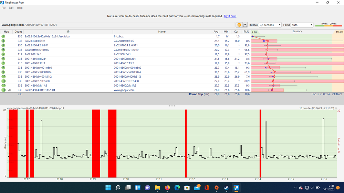Image resolution: width=344 pixels, height=193 pixels.
Task: Select the hop 7 green circle icon
Action: 3,63
